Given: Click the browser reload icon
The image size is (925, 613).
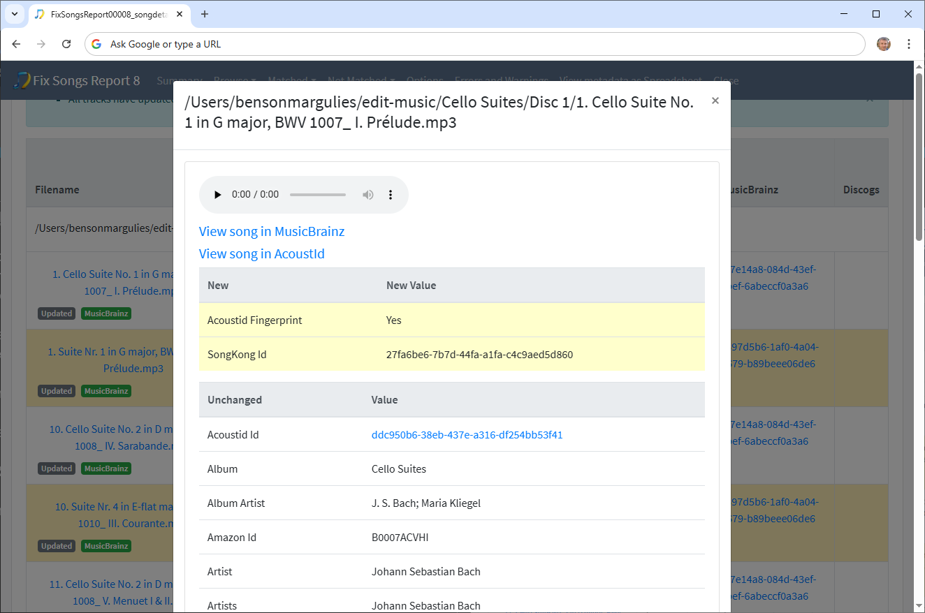Looking at the screenshot, I should coord(66,44).
